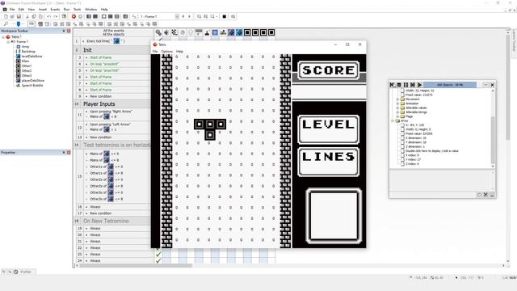Click the first black square object column icon
517x291 pixels.
point(247,32)
